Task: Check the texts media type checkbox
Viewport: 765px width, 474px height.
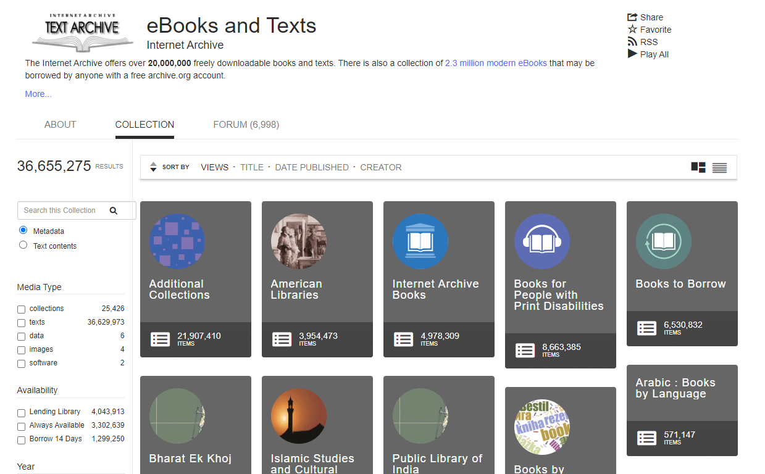Action: pos(21,322)
